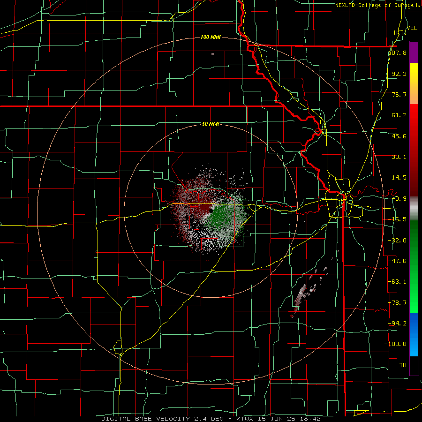Screen dimensions: 422x422
Task: Select the 14.5 velocity scale value
Action: coord(399,178)
